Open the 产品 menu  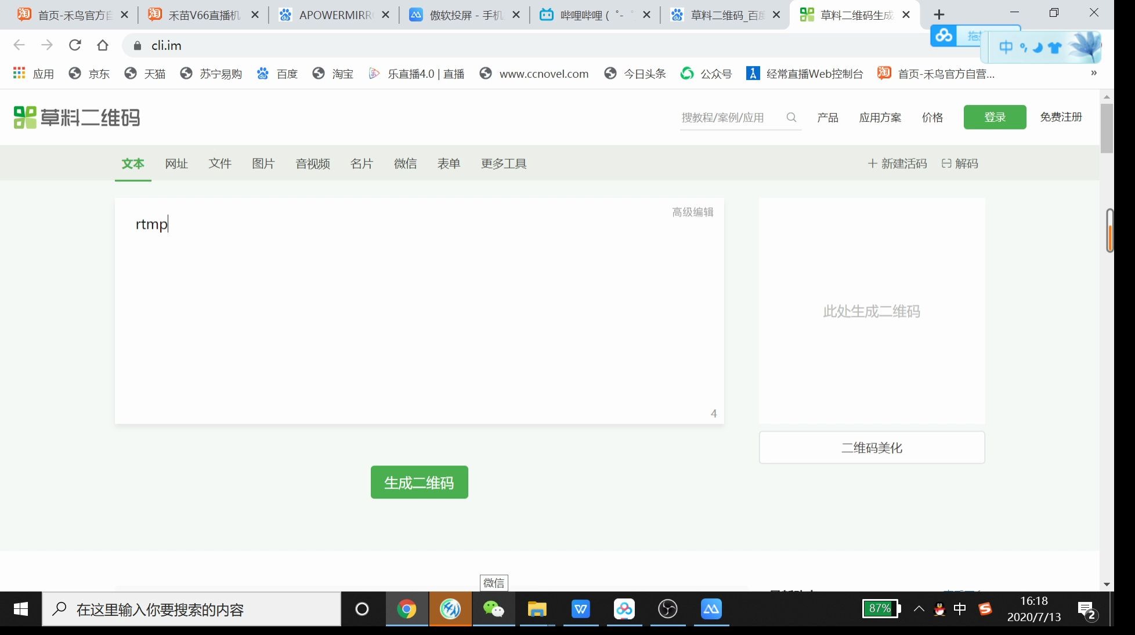(827, 118)
